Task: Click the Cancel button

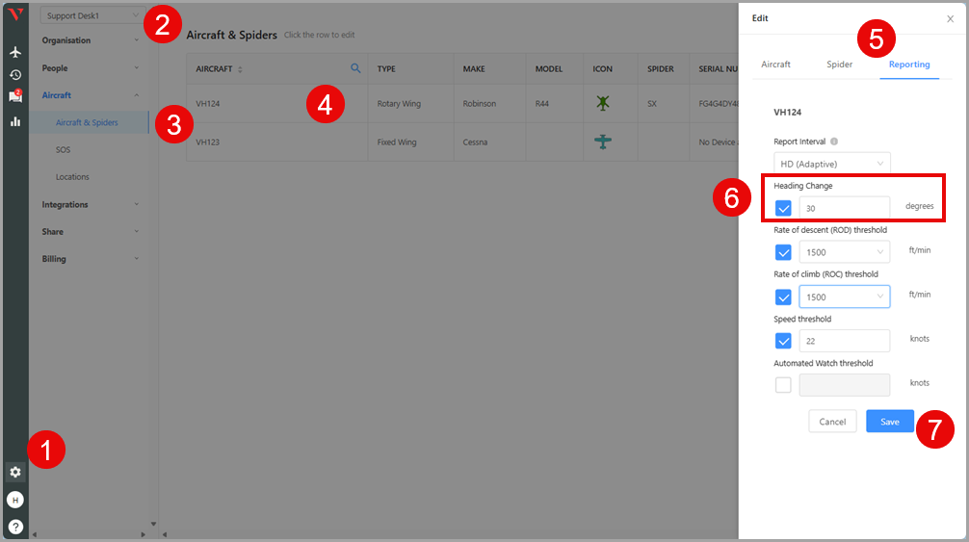Action: (831, 422)
